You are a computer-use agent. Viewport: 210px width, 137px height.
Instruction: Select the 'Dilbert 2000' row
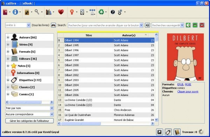(106, 65)
